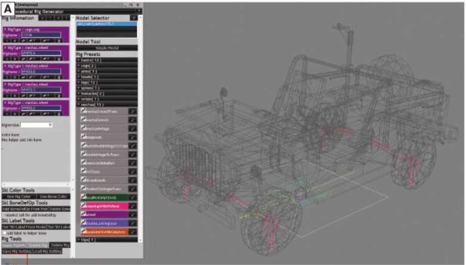Select the highlighted model in Model Selector list
This screenshot has width=466, height=265.
pyautogui.click(x=107, y=24)
